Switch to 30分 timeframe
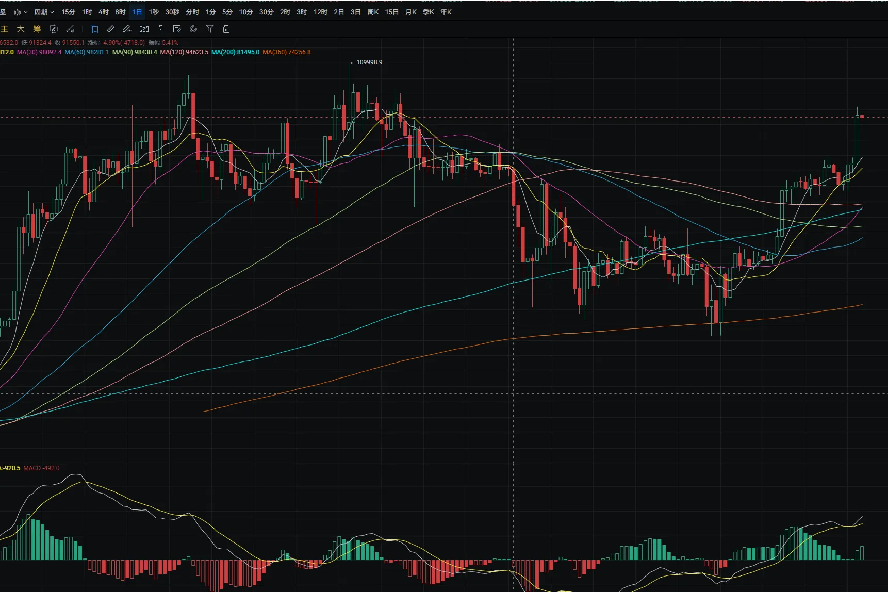The image size is (888, 592). tap(266, 12)
